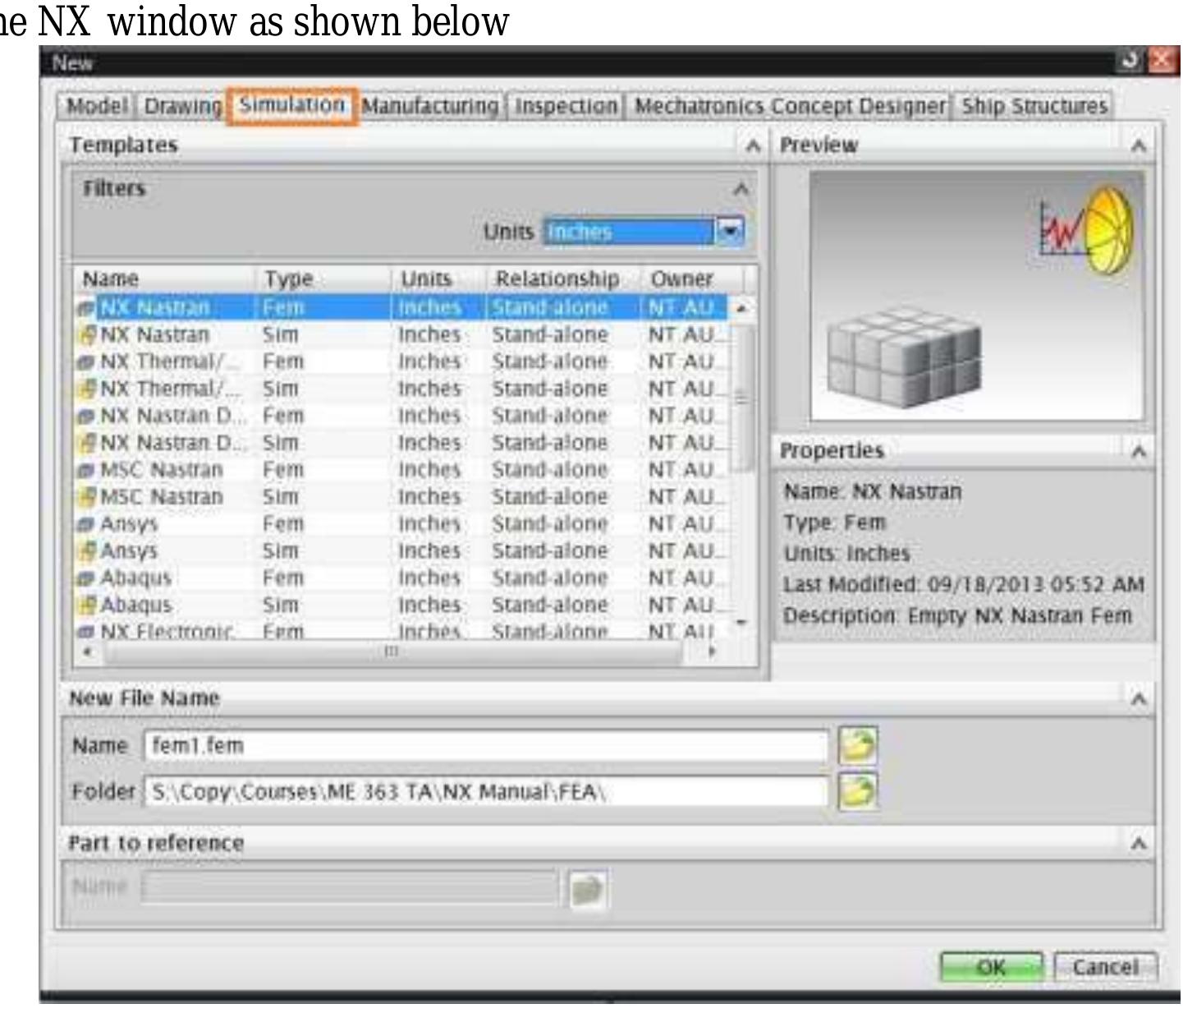1197x1013 pixels.
Task: Collapse the Preview section
Action: [x=1138, y=146]
